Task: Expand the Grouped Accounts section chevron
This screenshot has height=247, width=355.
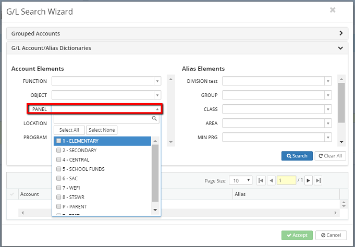Action: (x=341, y=33)
